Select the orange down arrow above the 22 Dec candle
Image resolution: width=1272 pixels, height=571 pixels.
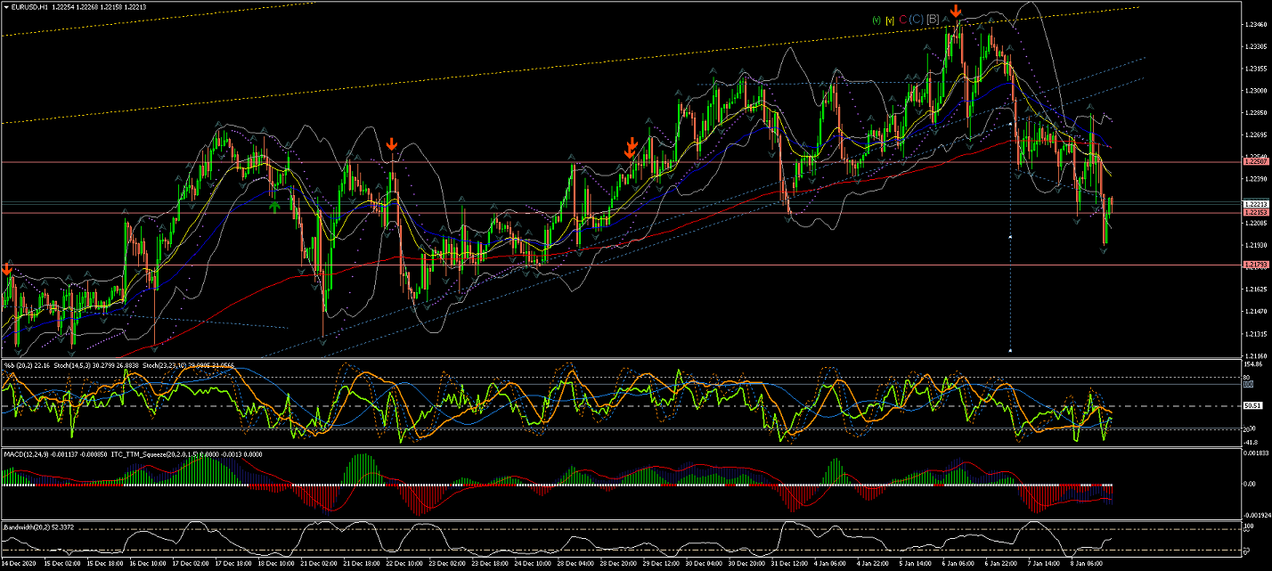click(392, 145)
